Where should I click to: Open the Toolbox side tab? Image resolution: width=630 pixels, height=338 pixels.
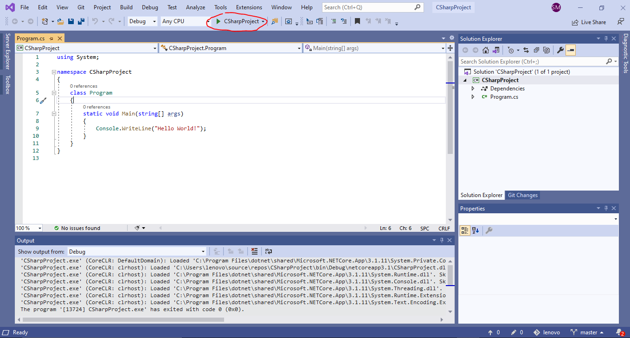coord(7,85)
